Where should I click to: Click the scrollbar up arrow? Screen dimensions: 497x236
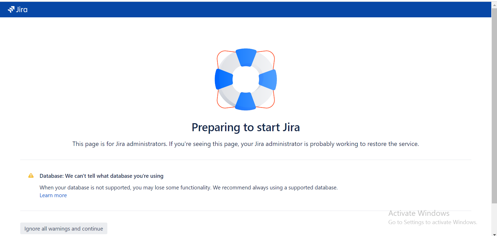click(x=494, y=5)
